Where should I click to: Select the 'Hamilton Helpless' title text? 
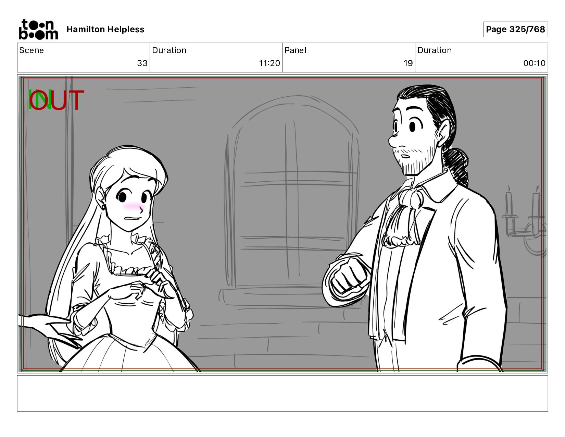pos(105,29)
